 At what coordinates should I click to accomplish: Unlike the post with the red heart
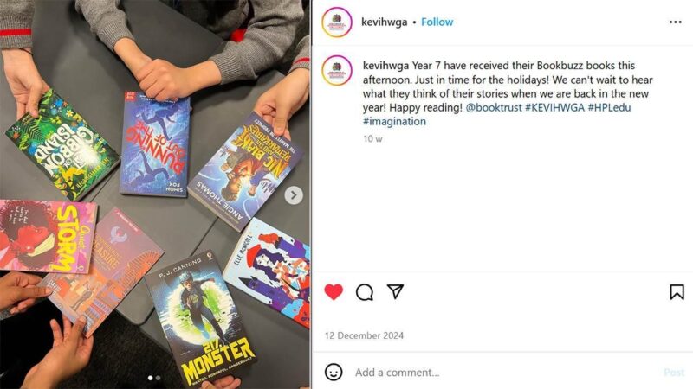[x=334, y=292]
